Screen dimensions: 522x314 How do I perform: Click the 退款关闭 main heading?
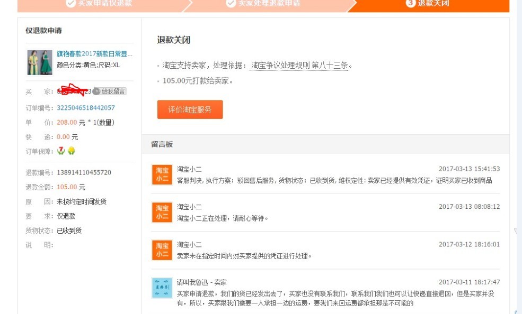tap(174, 40)
